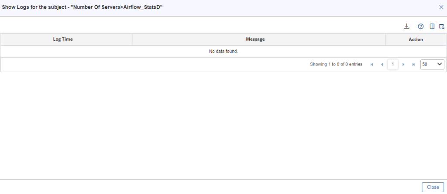
Task: Select the Action column header
Action: coord(416,39)
